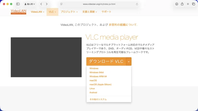
Task: Choose macOS (Apple Silicon) download
Action: tap(100, 85)
